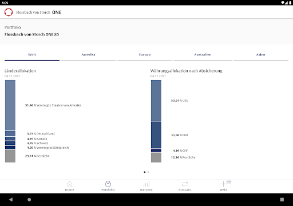Tap the EUR segment of currency bar
Image resolution: width=293 pixels, height=206 pixels.
click(x=156, y=135)
